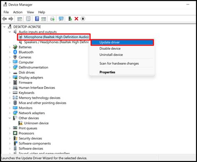This screenshot has height=162, width=197.
Task: Click the green update driver toolbar icon
Action: [70, 19]
